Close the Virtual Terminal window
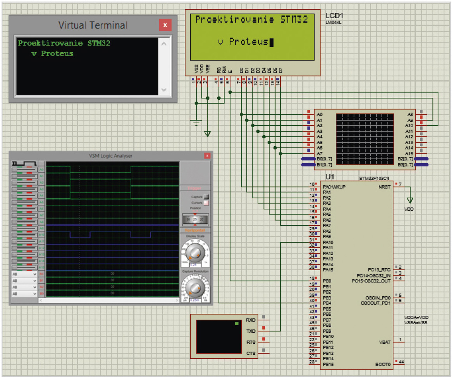 [165, 25]
